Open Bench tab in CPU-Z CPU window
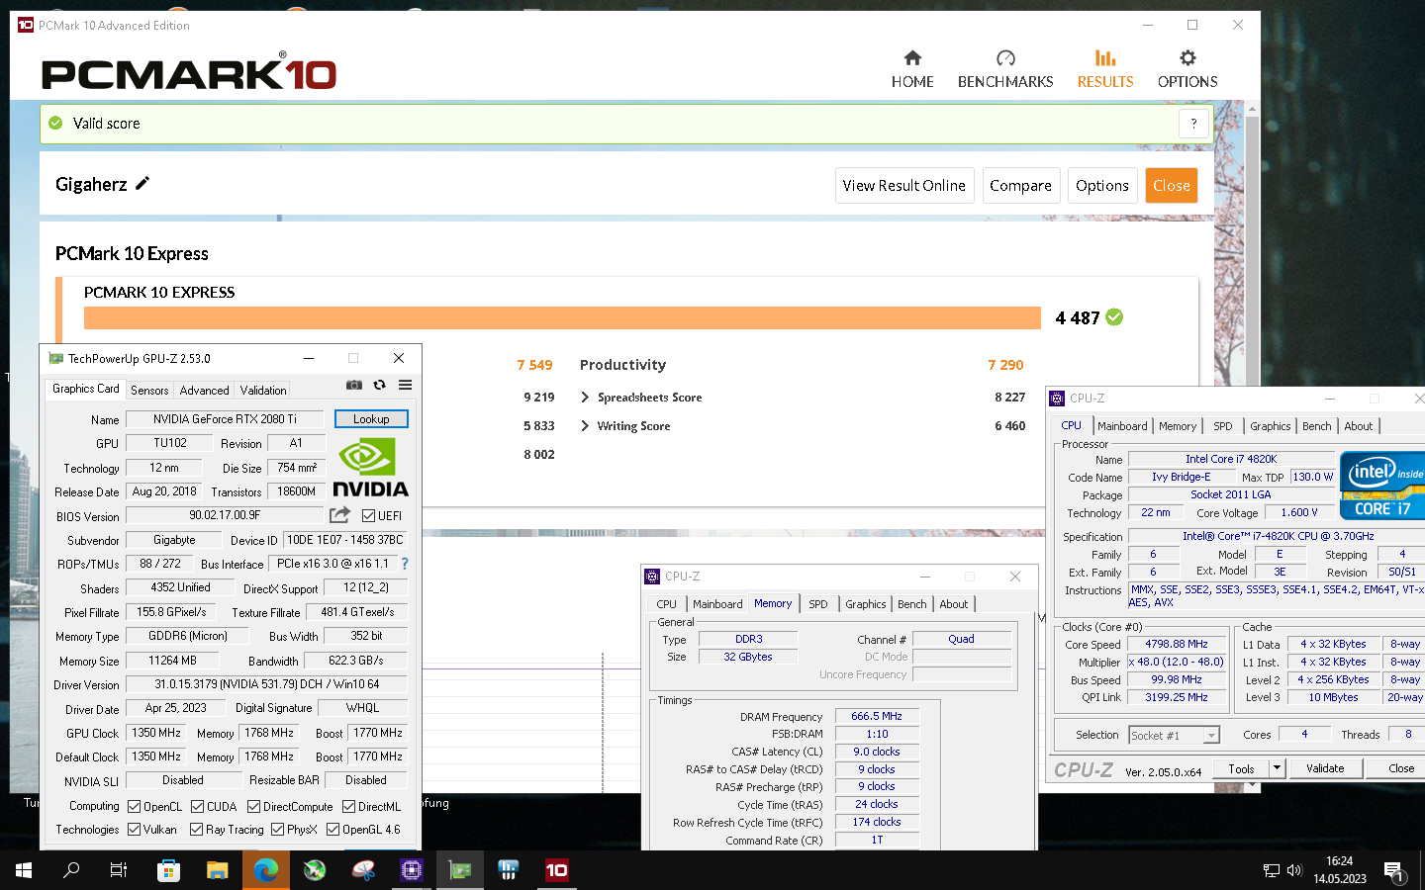 coord(1316,426)
